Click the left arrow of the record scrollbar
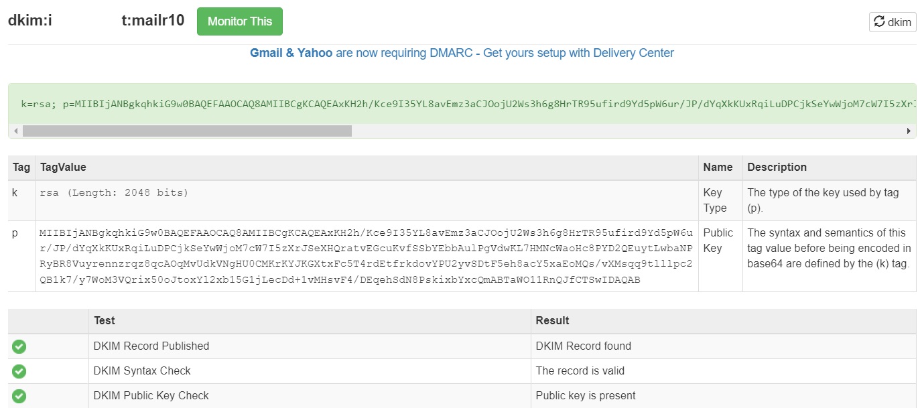The width and height of the screenshot is (918, 408). (x=16, y=131)
